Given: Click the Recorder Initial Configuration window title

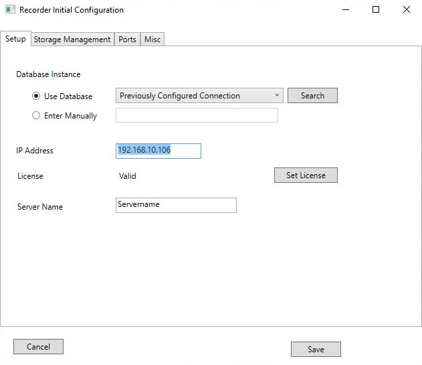Looking at the screenshot, I should point(71,10).
